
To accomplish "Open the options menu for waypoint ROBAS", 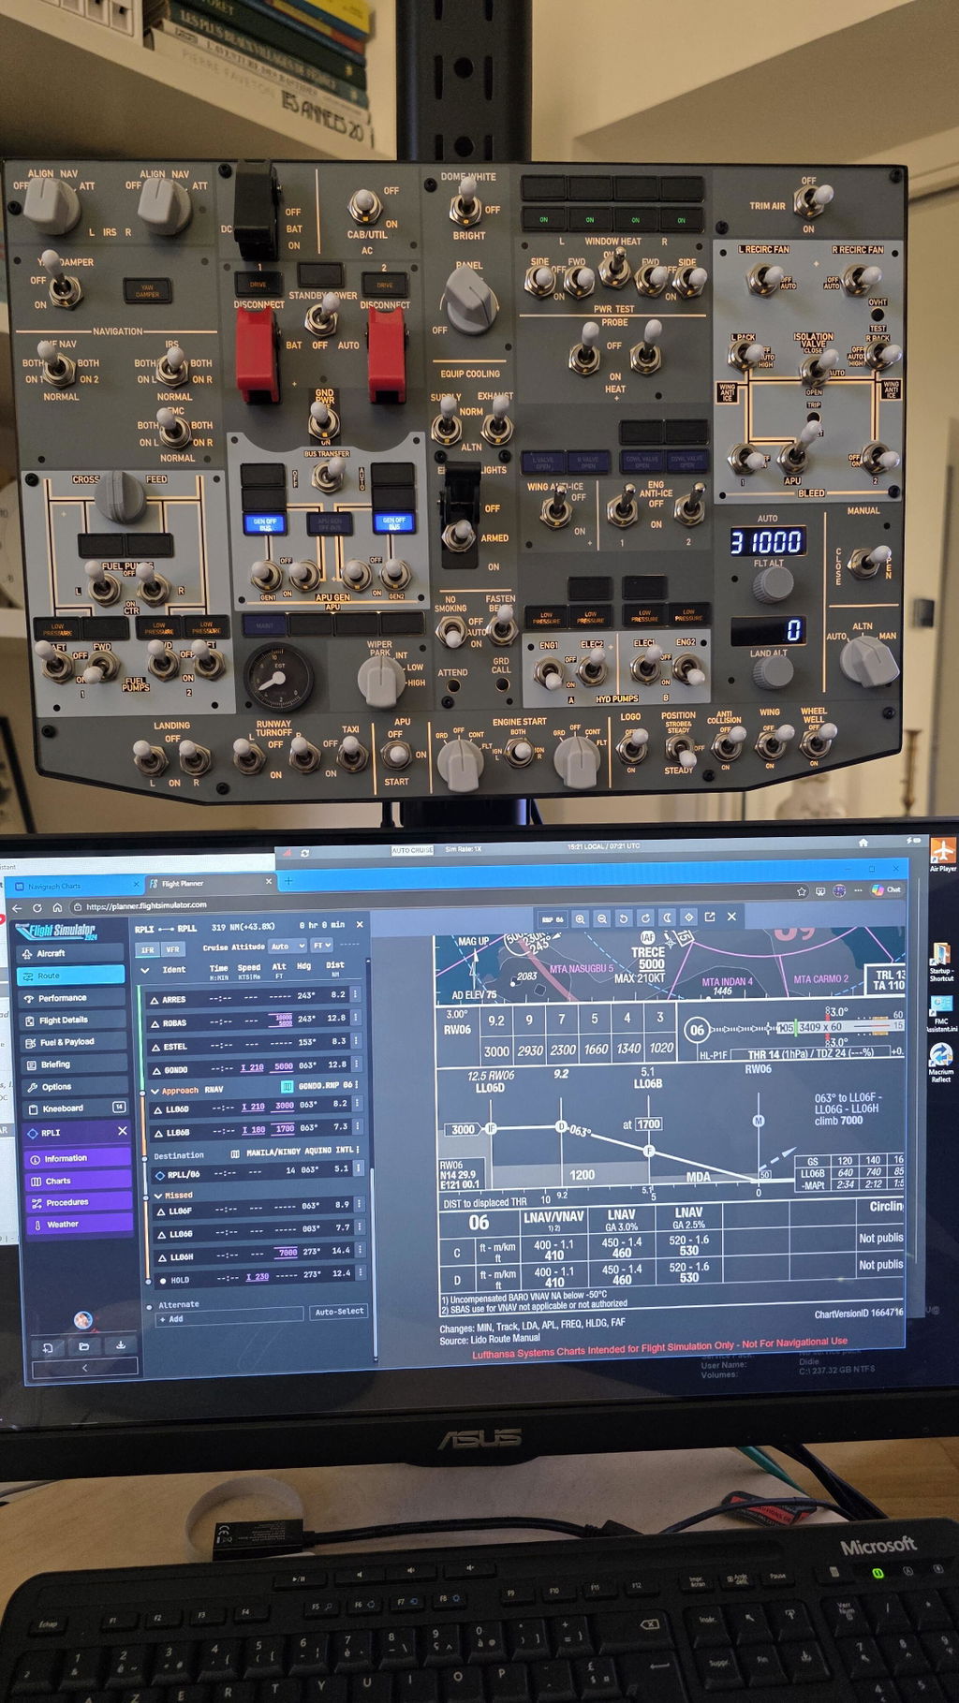I will point(356,1018).
